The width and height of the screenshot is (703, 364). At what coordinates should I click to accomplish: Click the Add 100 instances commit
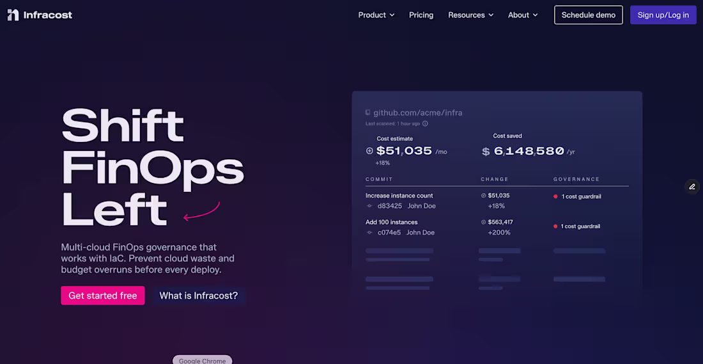pyautogui.click(x=391, y=222)
